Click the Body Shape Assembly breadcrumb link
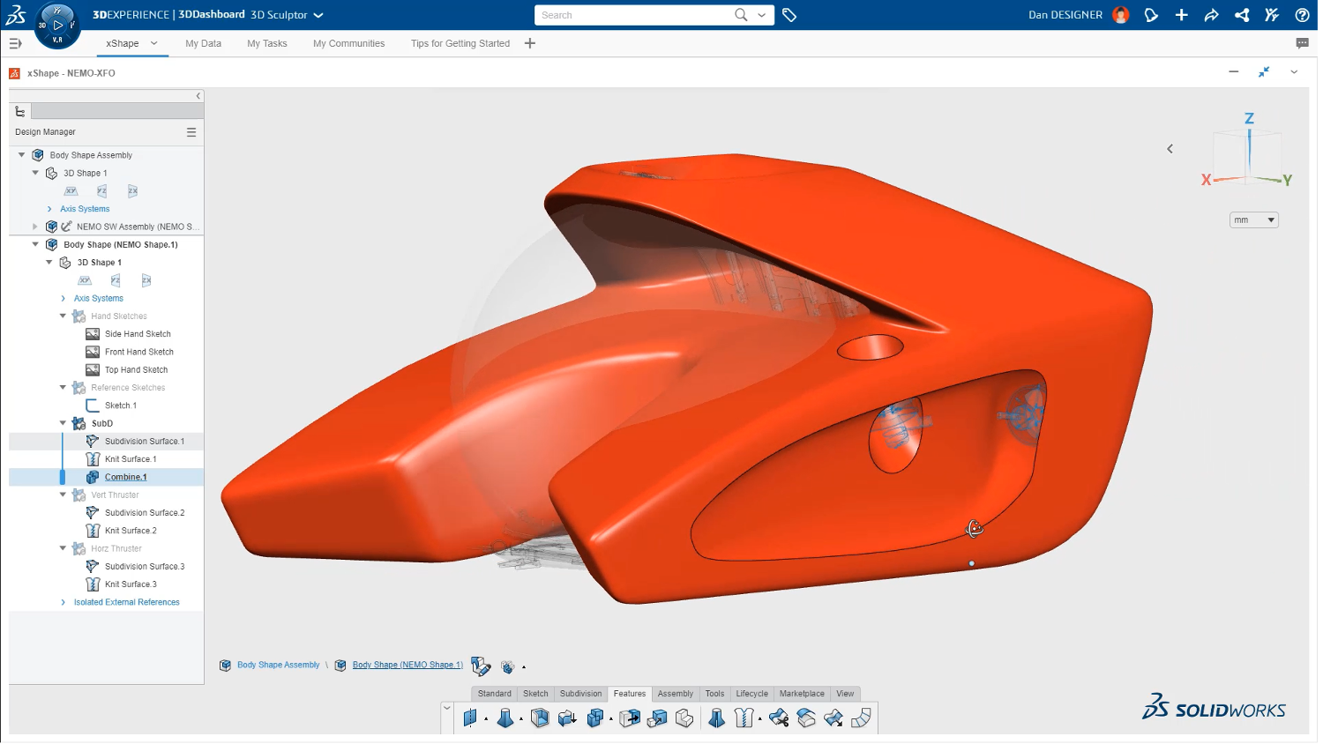Image resolution: width=1323 pixels, height=744 pixels. [x=278, y=666]
